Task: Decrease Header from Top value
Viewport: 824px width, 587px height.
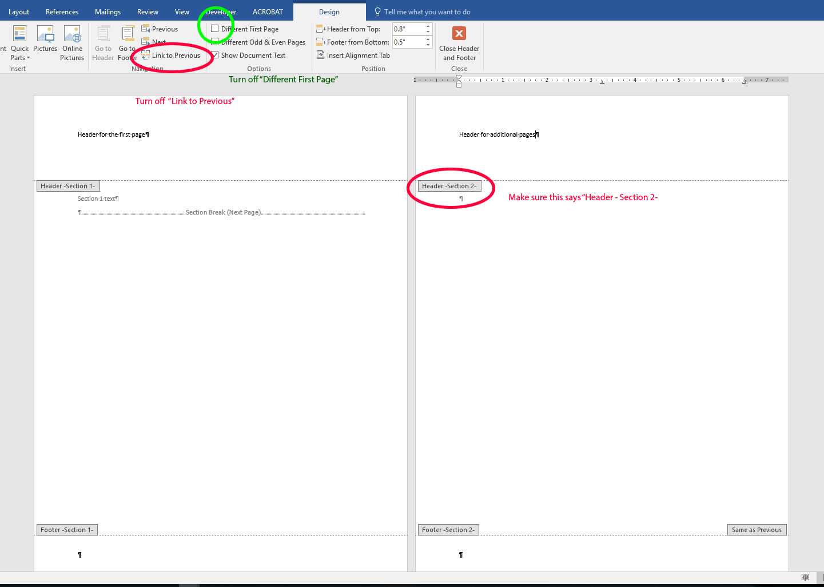Action: point(428,31)
